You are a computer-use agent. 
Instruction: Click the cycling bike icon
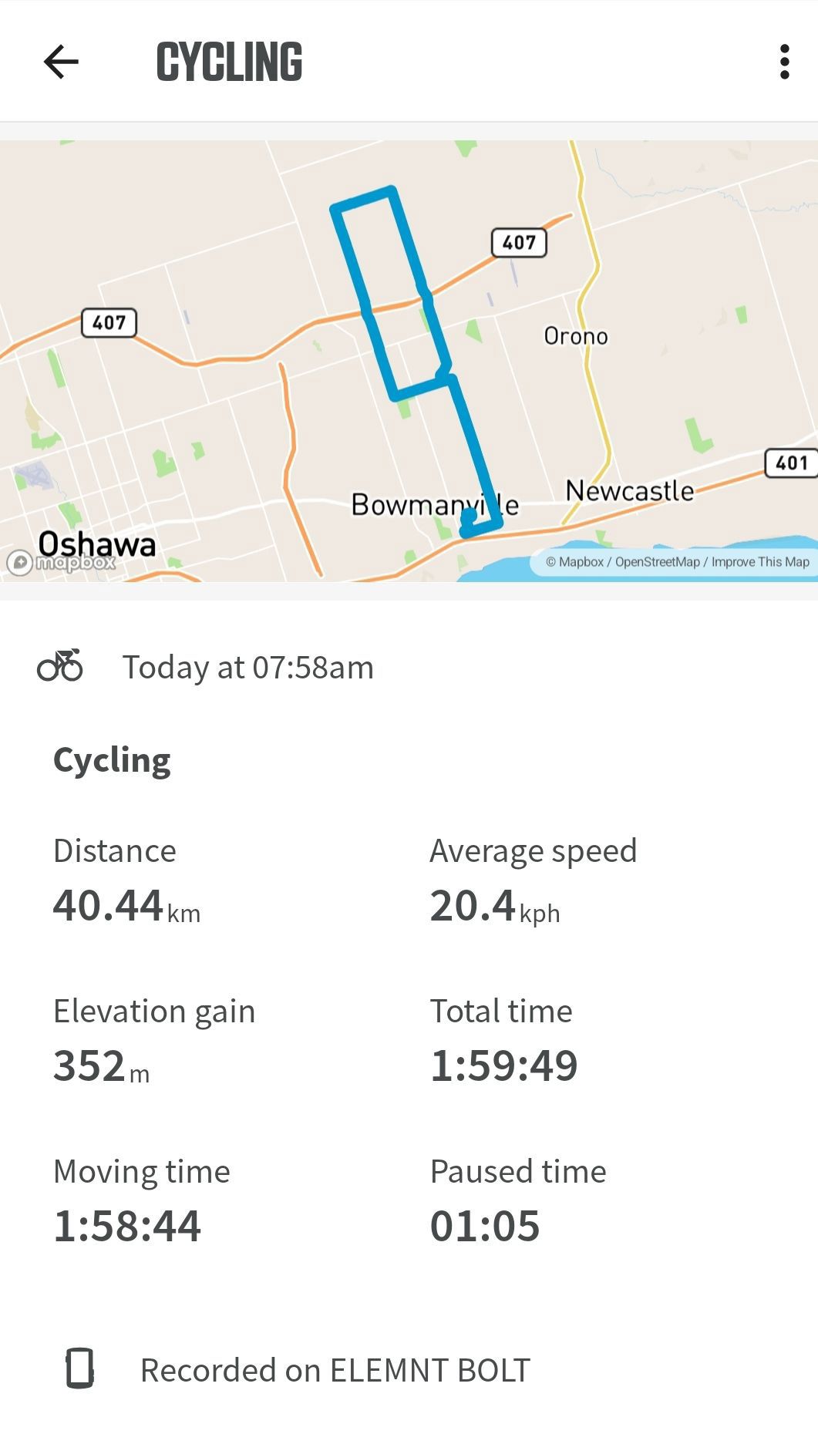[x=59, y=665]
